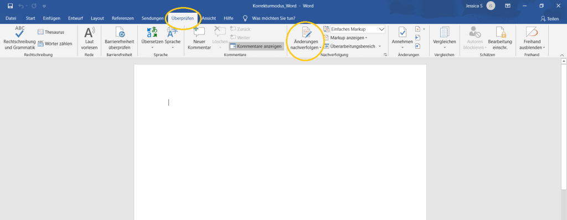Screen dimensions: 567x220
Task: Add a Neuer Kommentar
Action: coord(199,38)
